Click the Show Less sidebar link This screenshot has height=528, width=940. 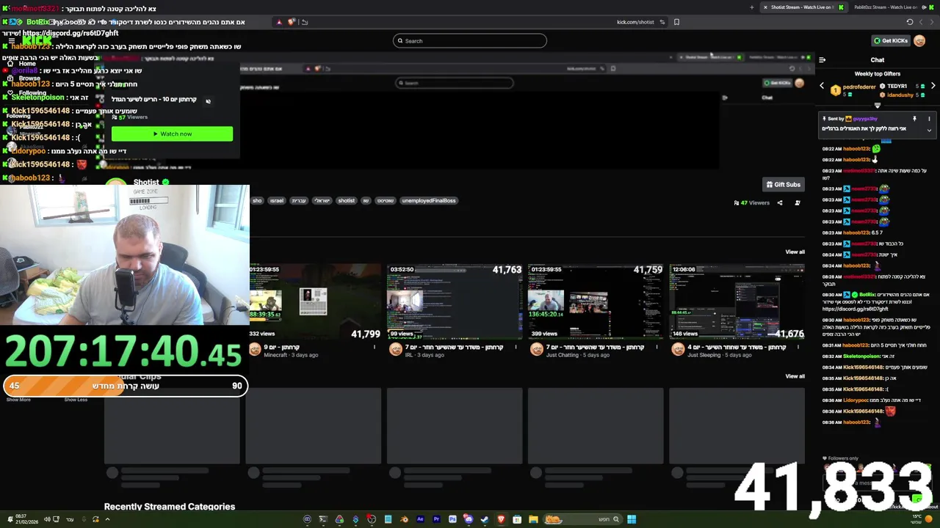click(x=76, y=400)
